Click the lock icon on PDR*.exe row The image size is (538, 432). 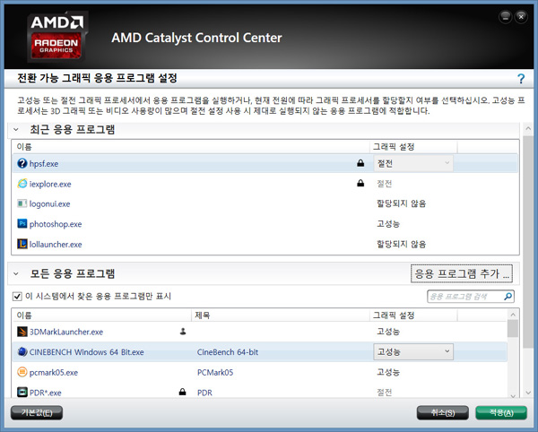point(183,392)
